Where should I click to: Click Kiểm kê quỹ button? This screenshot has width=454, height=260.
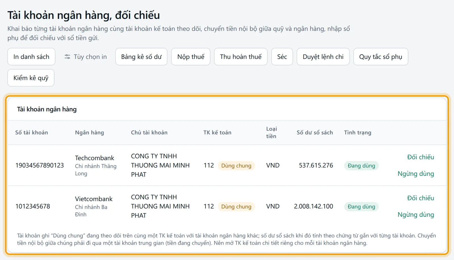tap(31, 78)
